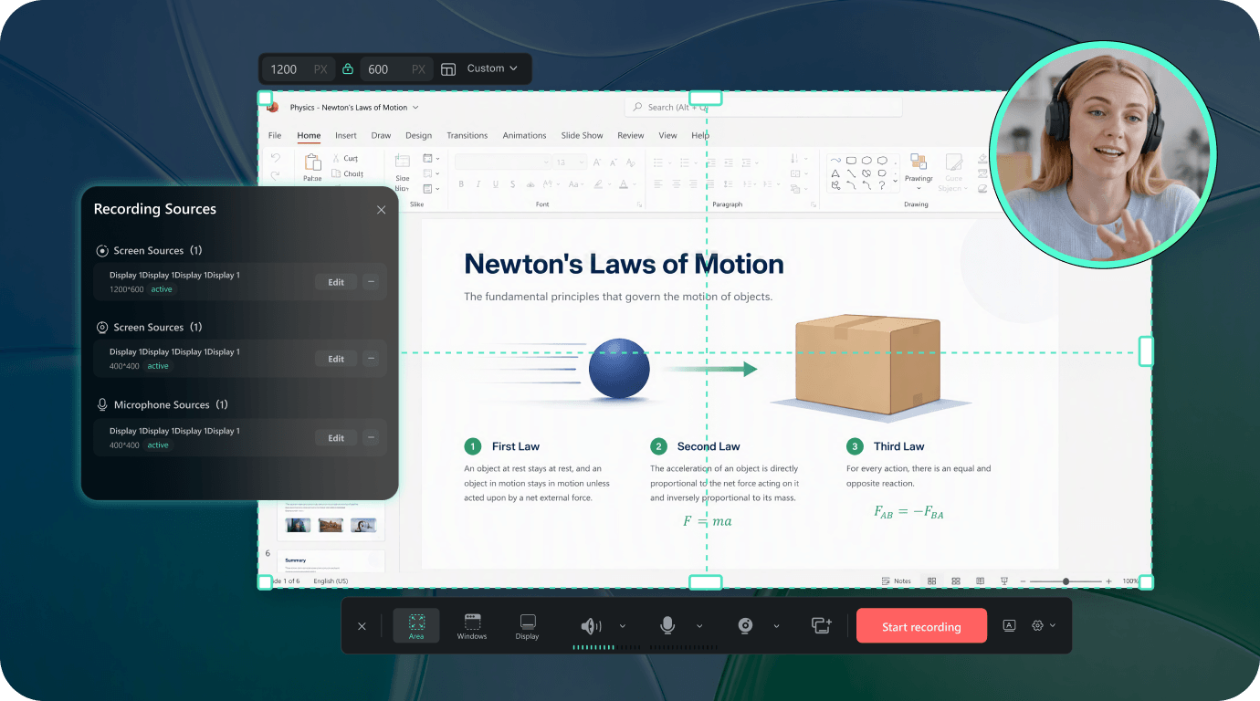The image size is (1260, 701).
Task: Edit the 1200*600 screen source
Action: tap(336, 282)
